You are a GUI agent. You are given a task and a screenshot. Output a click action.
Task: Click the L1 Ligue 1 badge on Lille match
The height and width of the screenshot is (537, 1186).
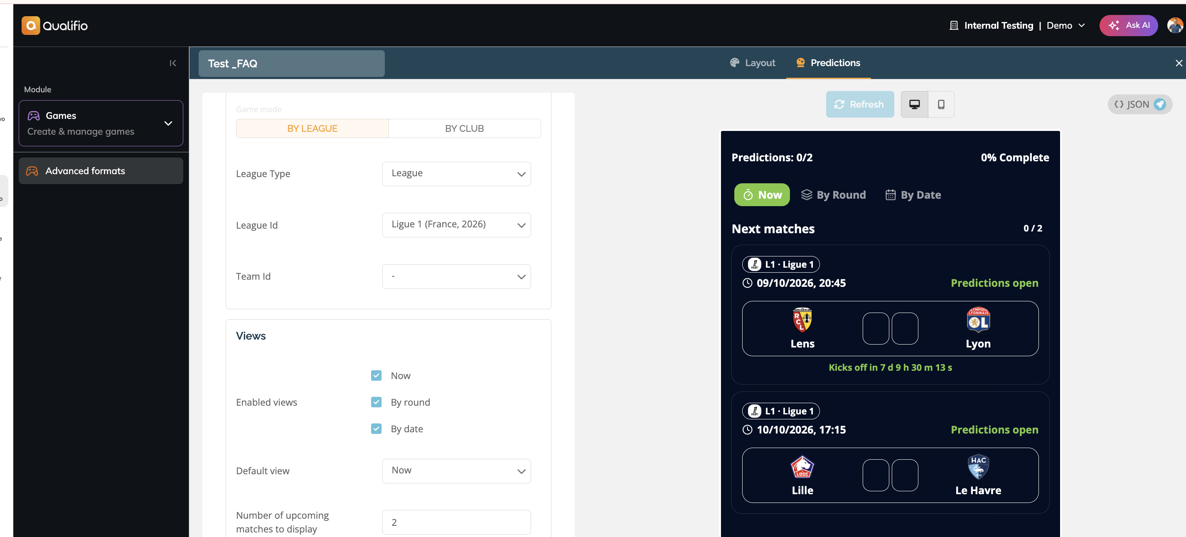point(780,411)
